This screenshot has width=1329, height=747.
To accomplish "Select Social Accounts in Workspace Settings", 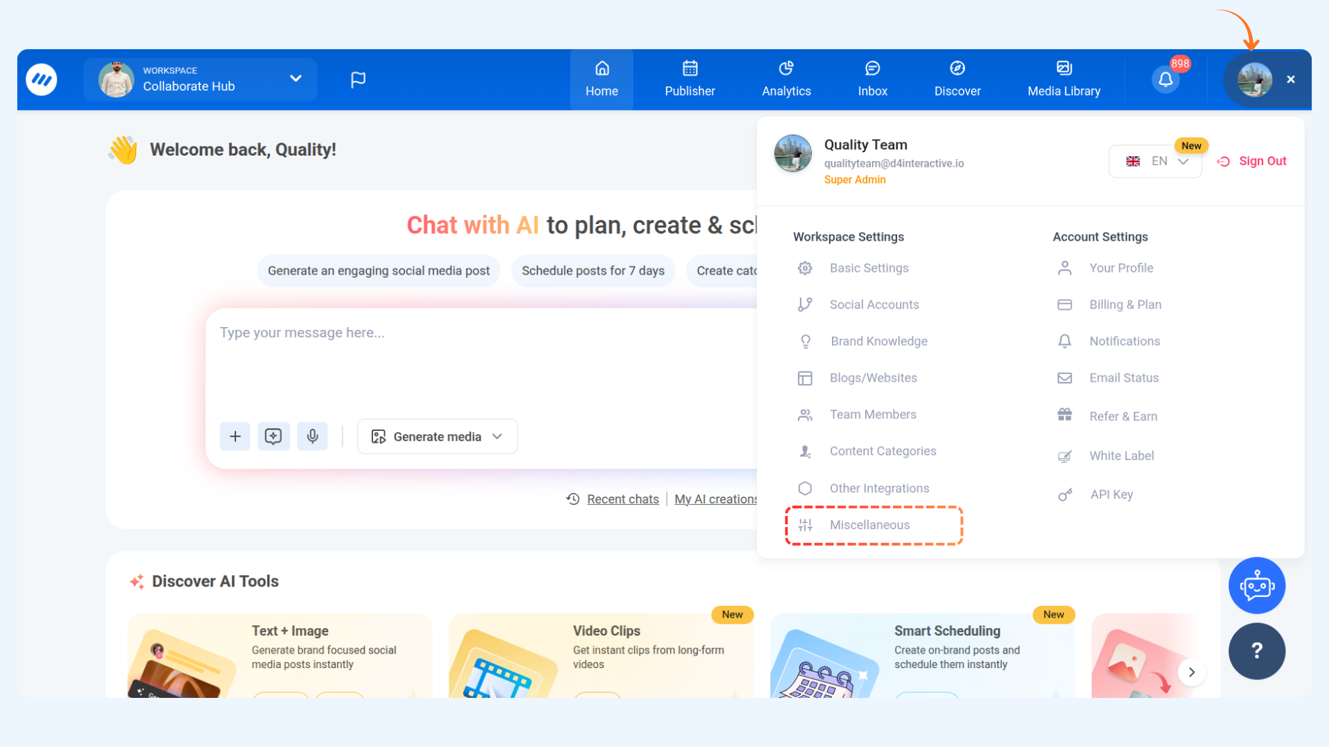I will pyautogui.click(x=874, y=304).
